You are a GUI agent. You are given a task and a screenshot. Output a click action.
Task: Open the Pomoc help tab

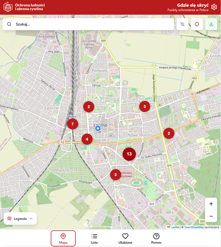[x=156, y=238]
